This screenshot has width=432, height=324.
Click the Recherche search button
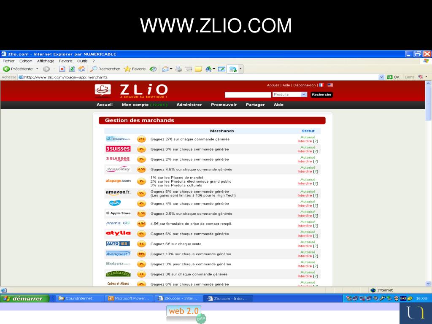321,94
